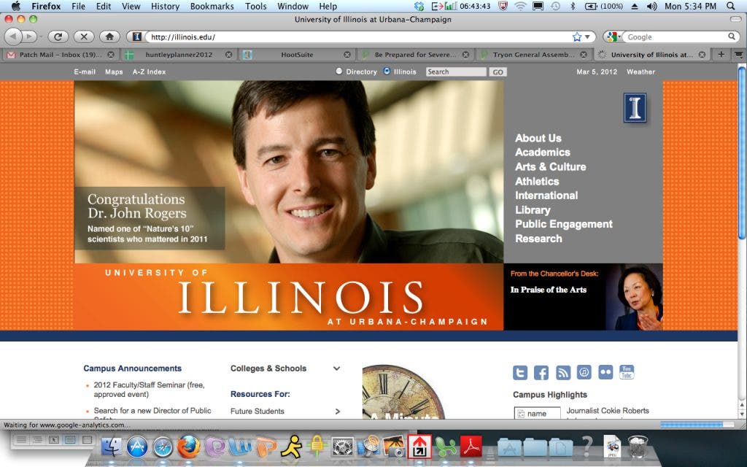This screenshot has height=467, width=747.
Task: Select the Directory search radio button
Action: click(338, 71)
